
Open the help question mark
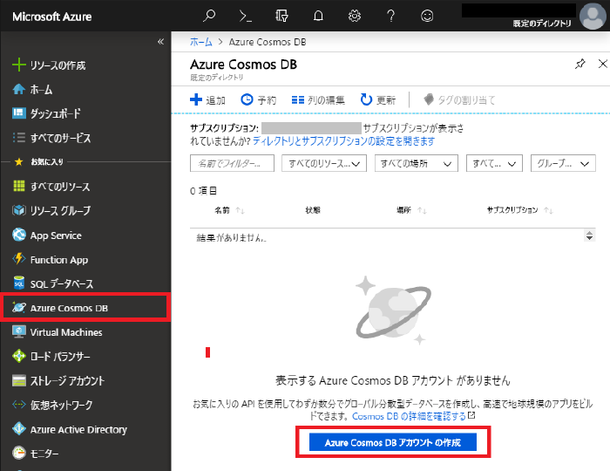[x=390, y=16]
